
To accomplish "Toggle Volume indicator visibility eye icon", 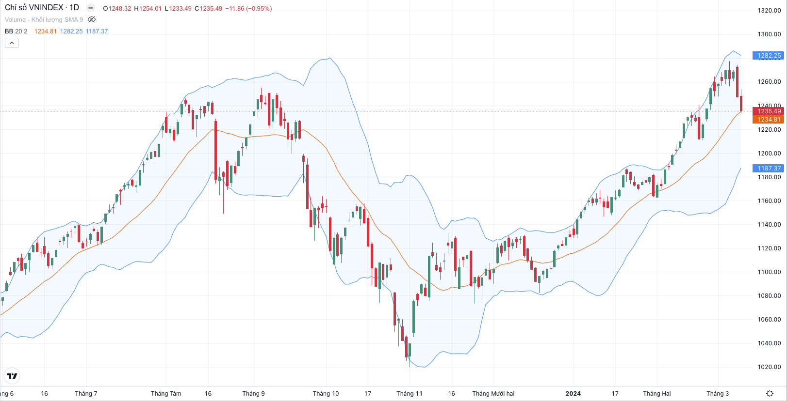I will click(x=92, y=20).
